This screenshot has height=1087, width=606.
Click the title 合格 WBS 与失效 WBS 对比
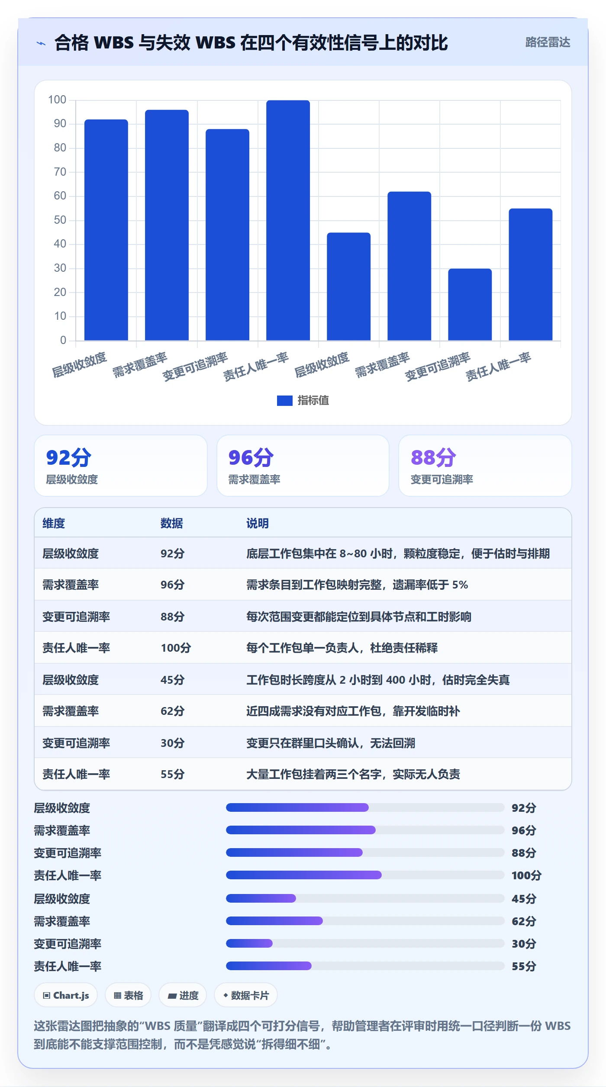pyautogui.click(x=251, y=42)
